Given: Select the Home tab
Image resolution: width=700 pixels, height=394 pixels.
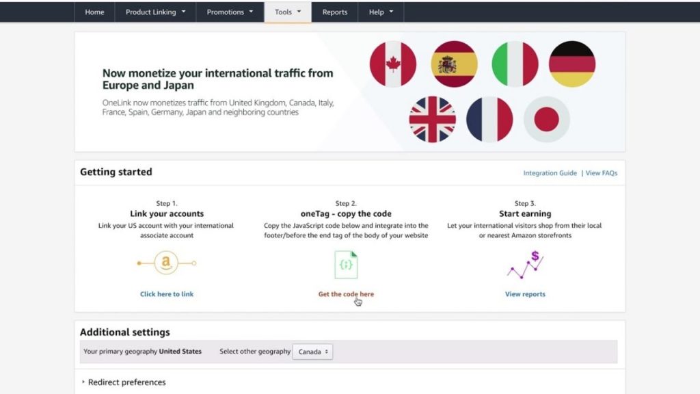Looking at the screenshot, I should click(94, 12).
